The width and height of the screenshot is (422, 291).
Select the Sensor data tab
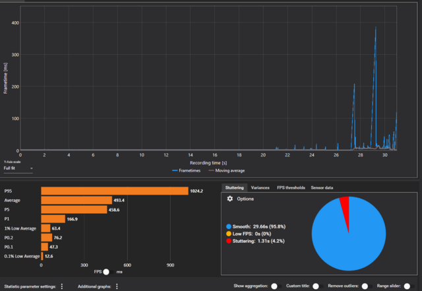(322, 187)
